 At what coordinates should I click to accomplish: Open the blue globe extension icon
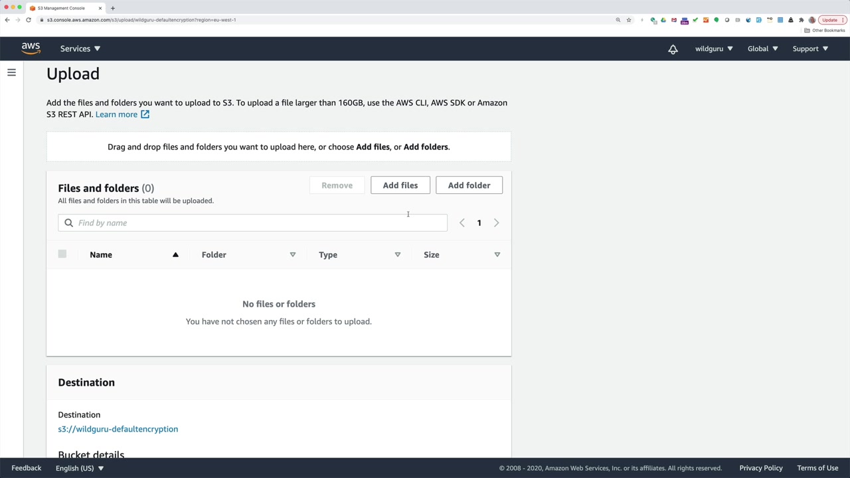point(748,20)
